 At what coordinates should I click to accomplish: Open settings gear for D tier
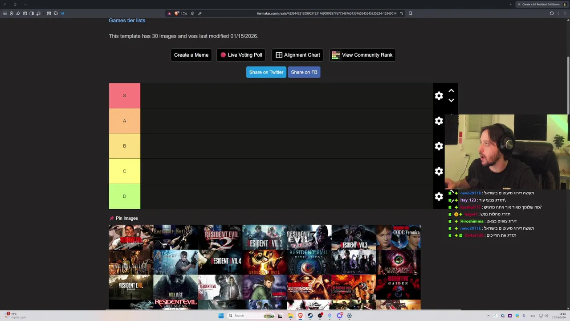click(x=439, y=197)
